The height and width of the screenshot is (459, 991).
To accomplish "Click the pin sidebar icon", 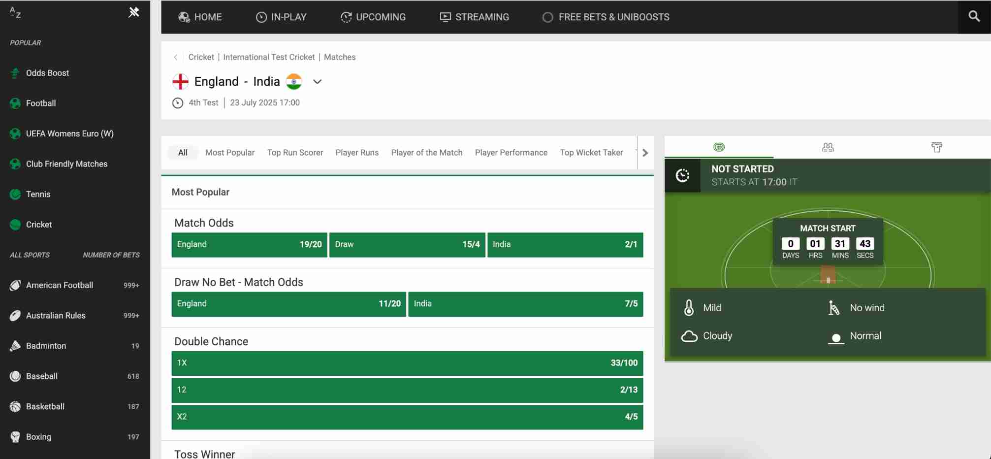I will point(134,12).
